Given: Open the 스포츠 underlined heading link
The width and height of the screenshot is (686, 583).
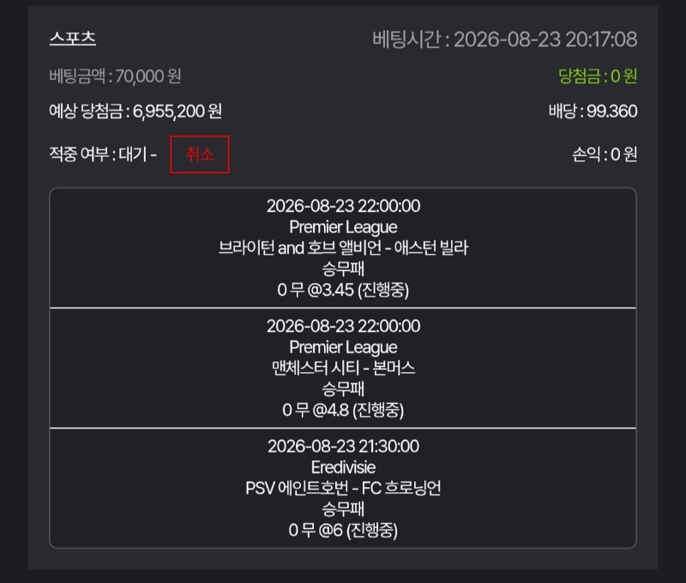Looking at the screenshot, I should point(73,39).
